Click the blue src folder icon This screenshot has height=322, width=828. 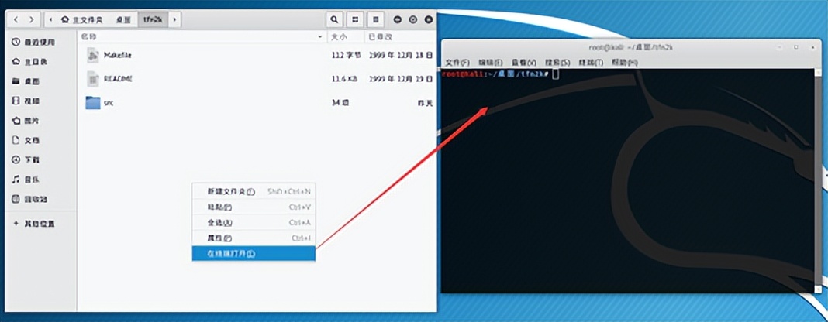pos(93,102)
